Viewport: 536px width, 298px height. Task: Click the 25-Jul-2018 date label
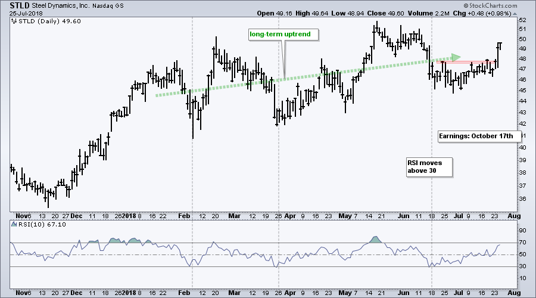pyautogui.click(x=26, y=13)
